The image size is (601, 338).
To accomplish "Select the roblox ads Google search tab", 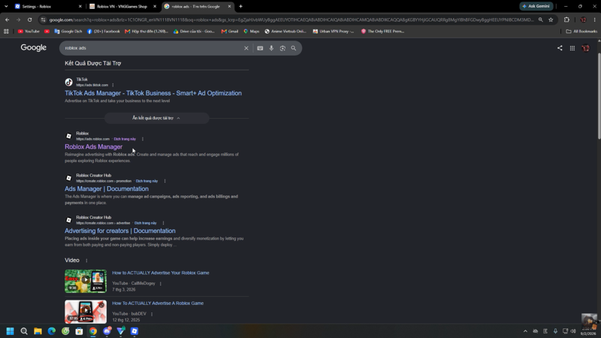I will pyautogui.click(x=198, y=6).
